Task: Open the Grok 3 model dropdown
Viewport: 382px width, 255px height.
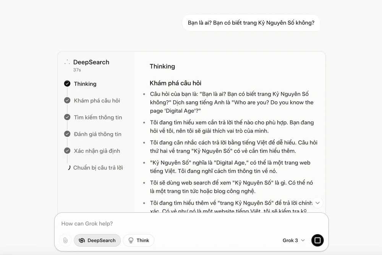Action: pyautogui.click(x=294, y=241)
